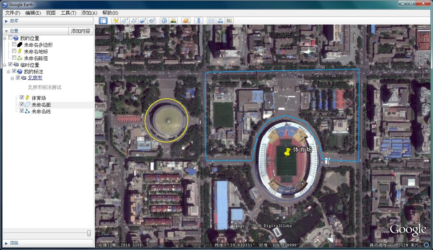The image size is (433, 250).
Task: Click the 3428 英尺 eye altitude readout
Action: [408, 245]
